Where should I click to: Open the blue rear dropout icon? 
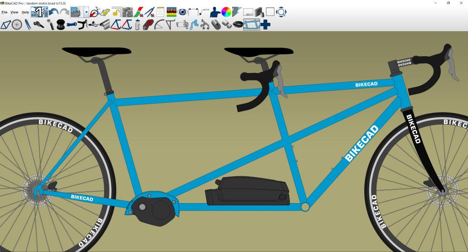point(194,25)
